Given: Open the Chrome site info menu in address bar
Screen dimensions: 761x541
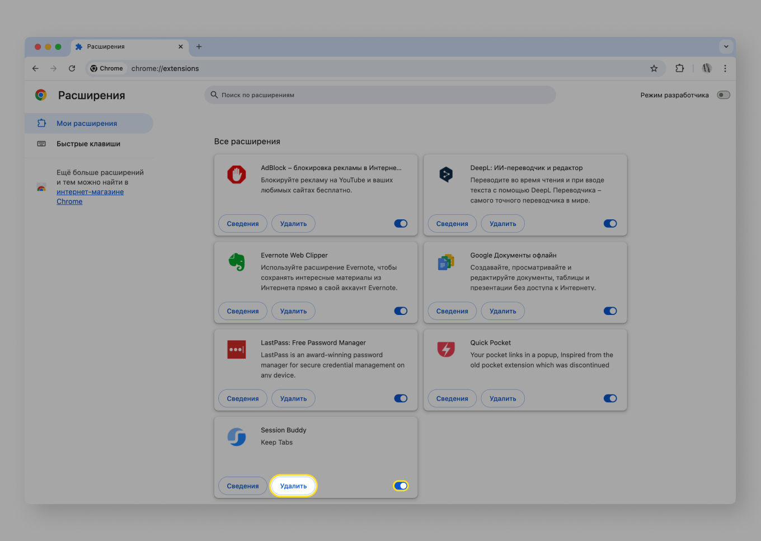Looking at the screenshot, I should (x=106, y=68).
